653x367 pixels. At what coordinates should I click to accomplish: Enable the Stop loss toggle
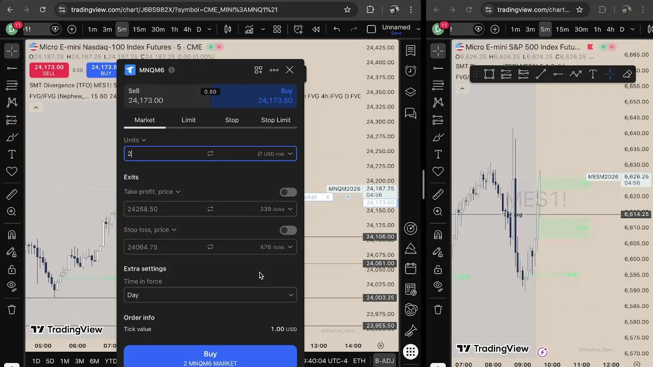click(288, 230)
